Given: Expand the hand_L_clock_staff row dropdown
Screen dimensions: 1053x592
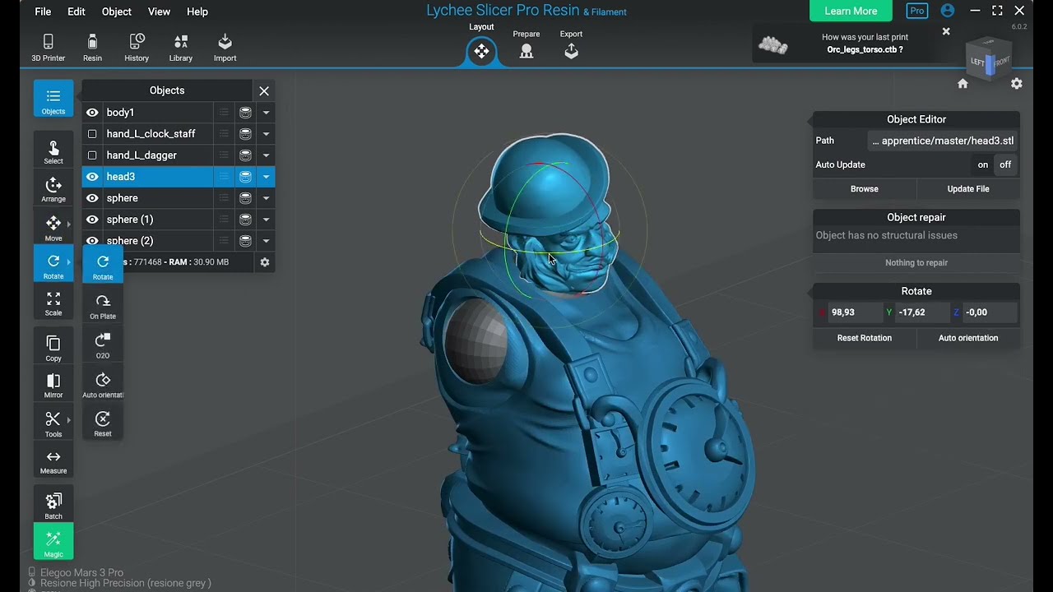Looking at the screenshot, I should point(266,134).
